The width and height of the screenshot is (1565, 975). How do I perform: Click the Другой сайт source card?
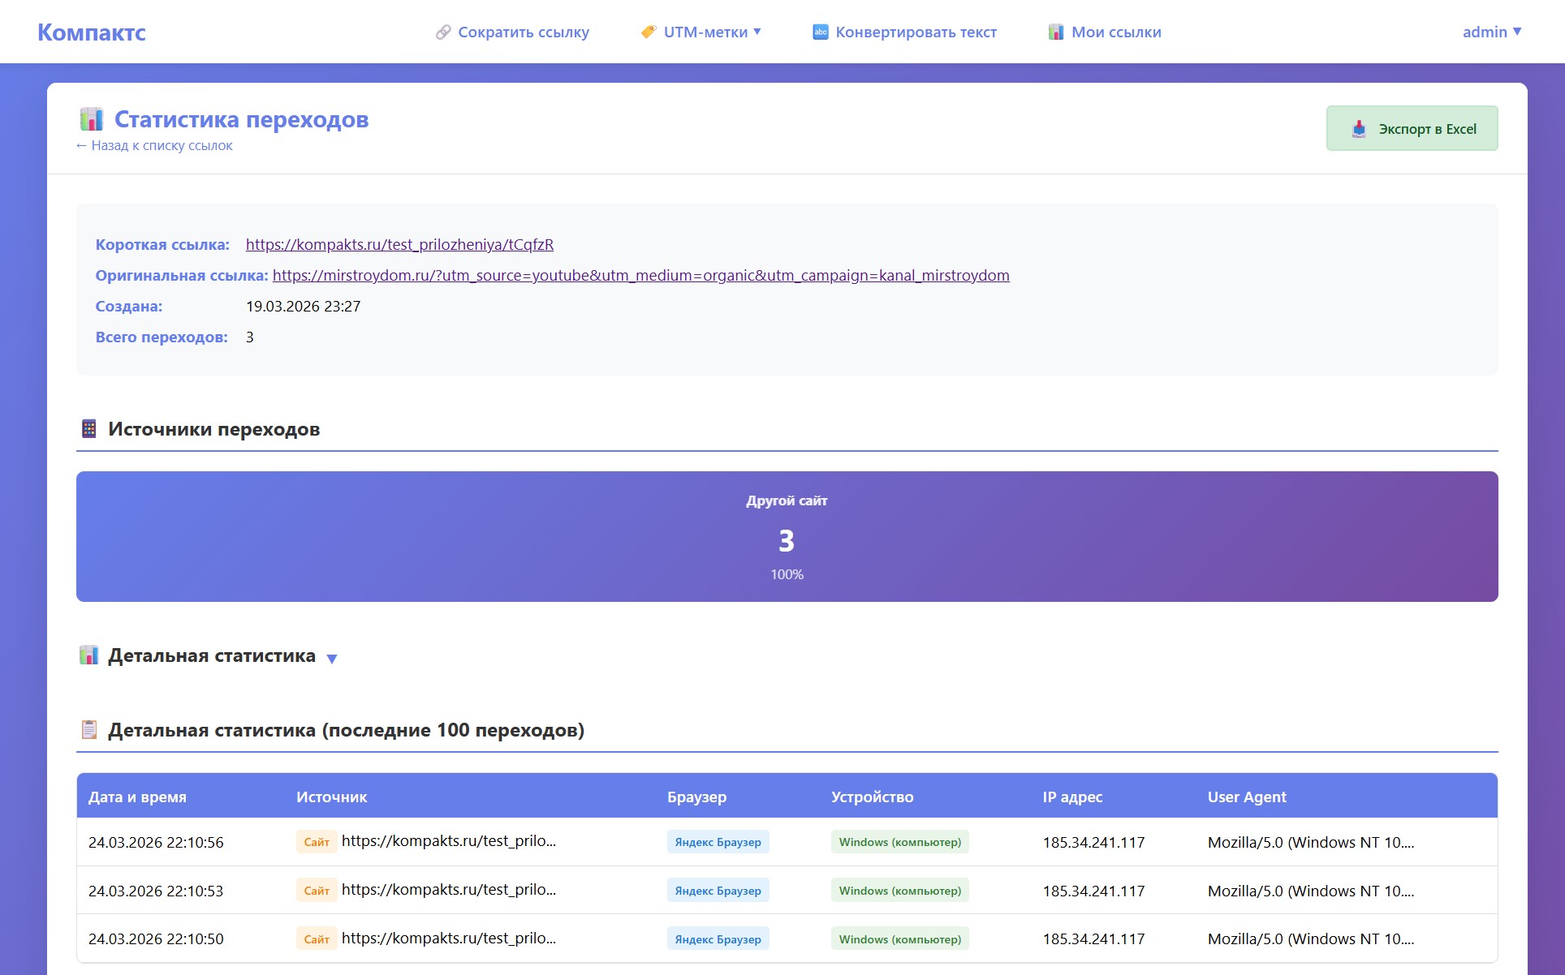coord(787,536)
